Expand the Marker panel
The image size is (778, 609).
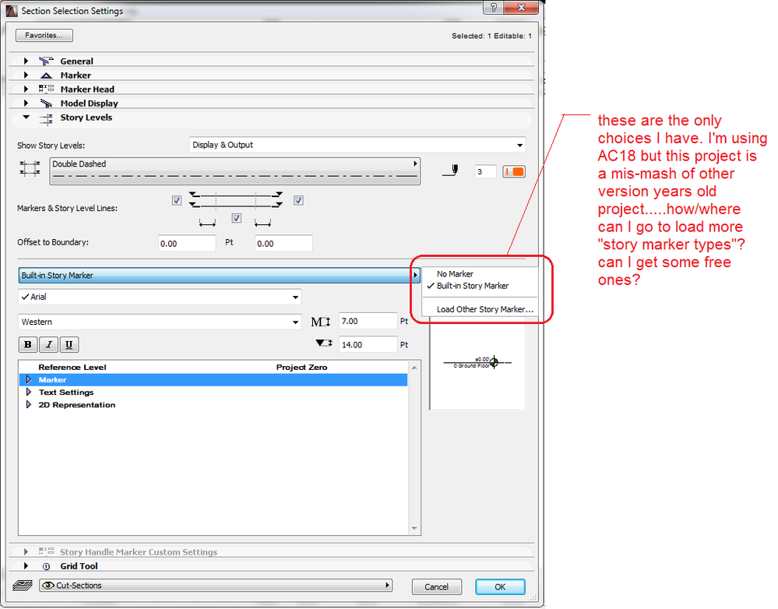[26, 76]
